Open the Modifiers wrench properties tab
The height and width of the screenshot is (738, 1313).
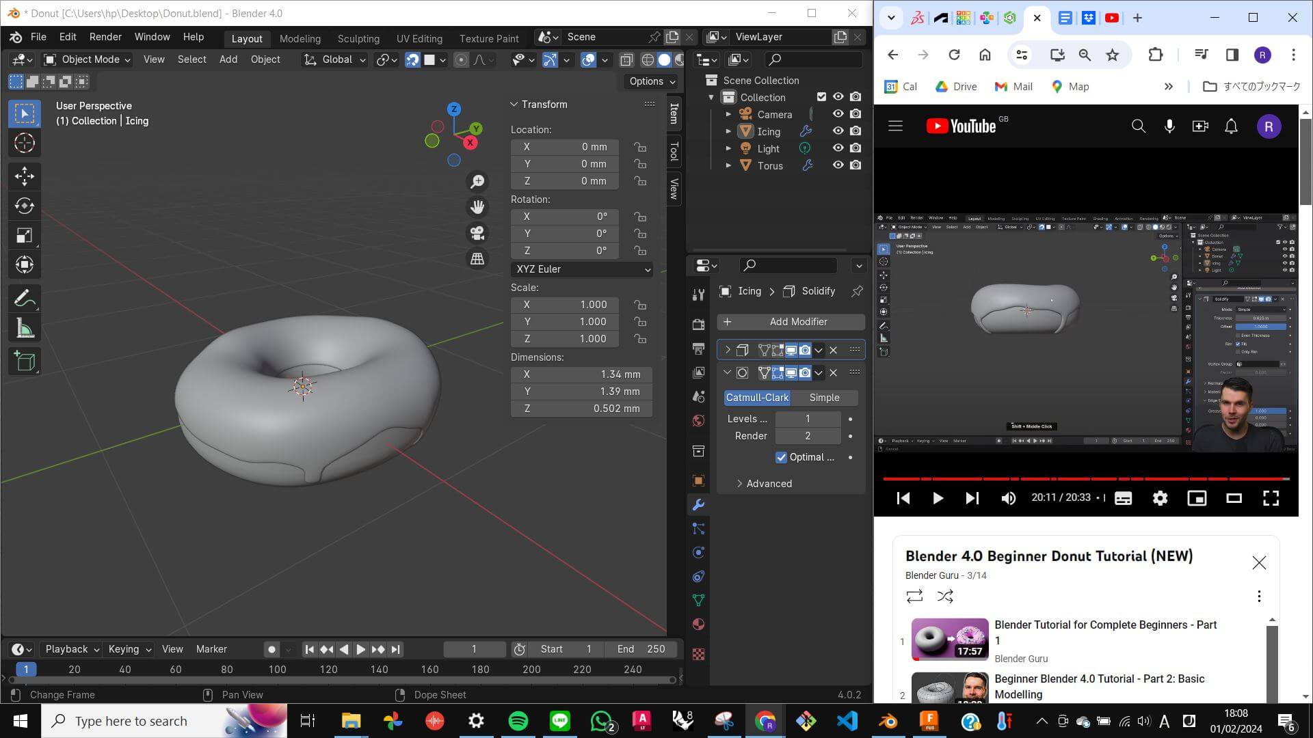698,505
